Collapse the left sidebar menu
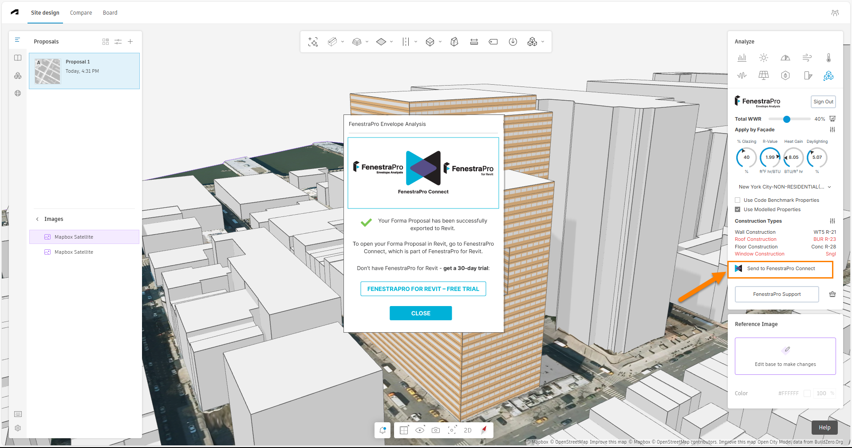Screen dimensions: 852x448 (18, 40)
